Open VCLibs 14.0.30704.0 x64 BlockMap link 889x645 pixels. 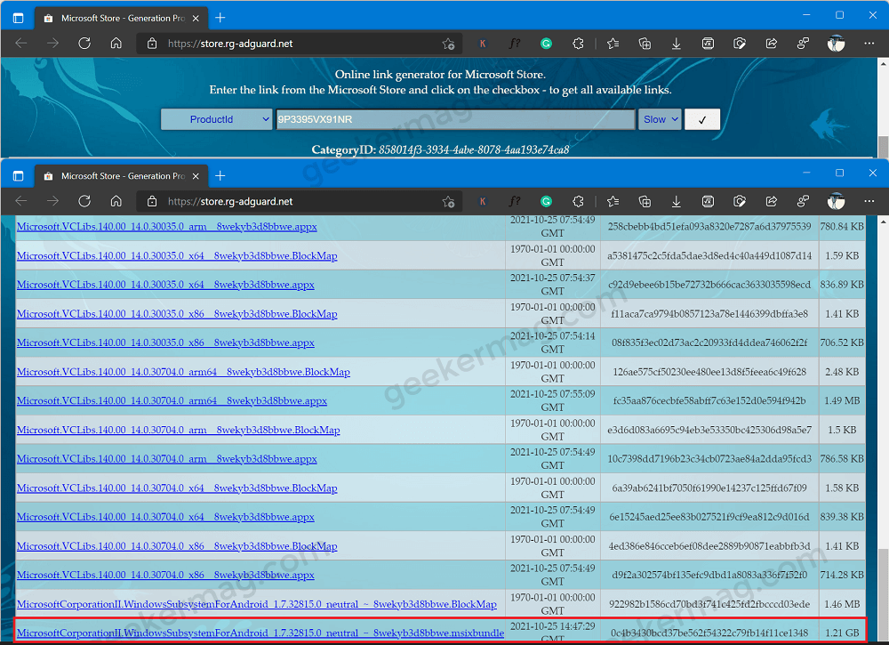[177, 488]
